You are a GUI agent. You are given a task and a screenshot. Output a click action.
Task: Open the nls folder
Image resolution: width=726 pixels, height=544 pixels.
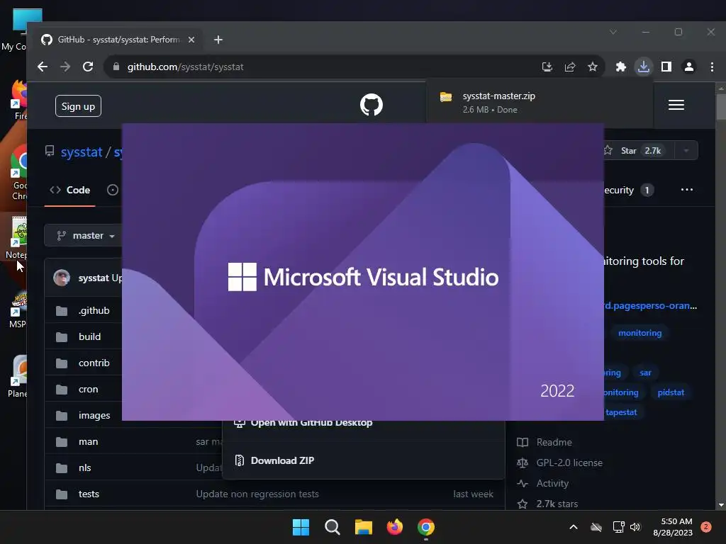(x=85, y=467)
